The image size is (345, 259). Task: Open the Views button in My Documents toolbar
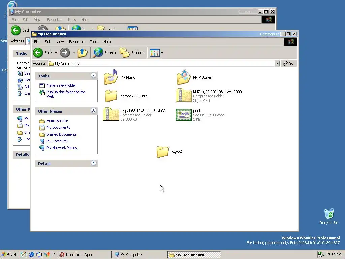pyautogui.click(x=155, y=53)
